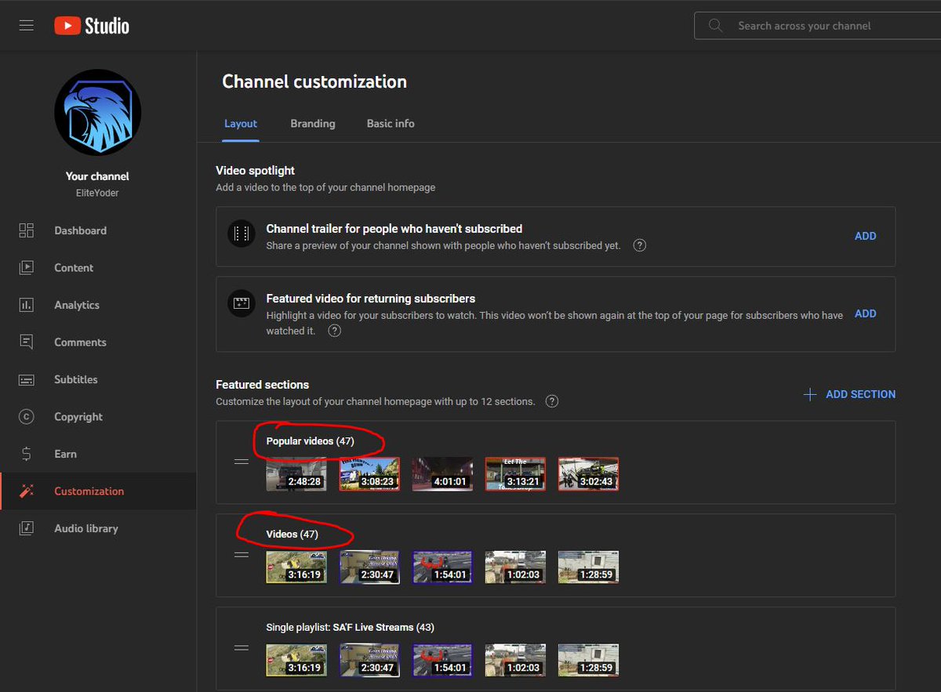This screenshot has width=941, height=692.
Task: Click SAF Live Streams thumbnail 2:30:47
Action: [x=369, y=661]
